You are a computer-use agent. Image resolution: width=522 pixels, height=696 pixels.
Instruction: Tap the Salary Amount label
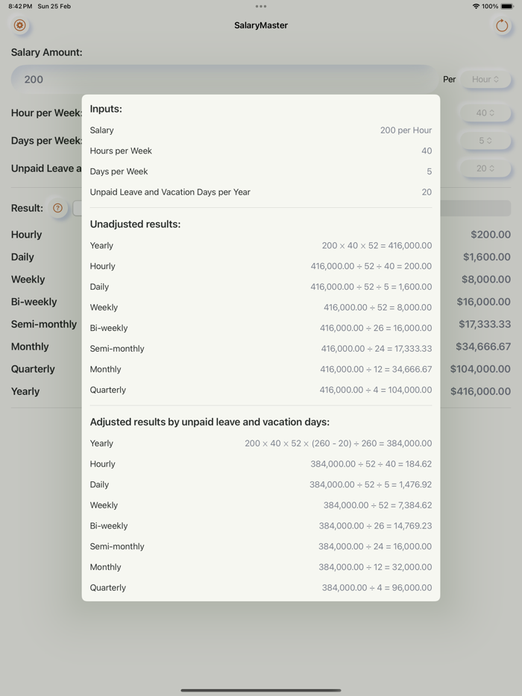point(47,52)
